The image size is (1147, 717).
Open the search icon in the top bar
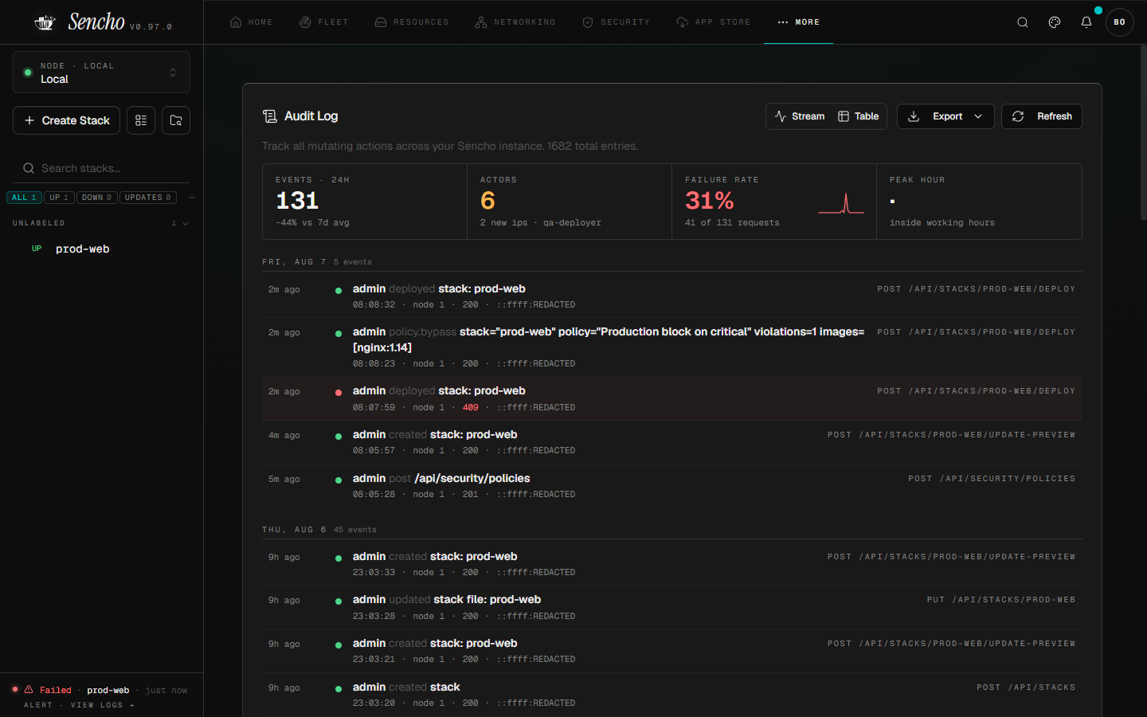pyautogui.click(x=1023, y=22)
